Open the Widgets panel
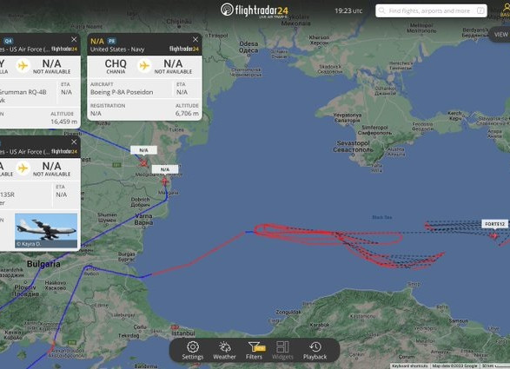 coord(282,351)
